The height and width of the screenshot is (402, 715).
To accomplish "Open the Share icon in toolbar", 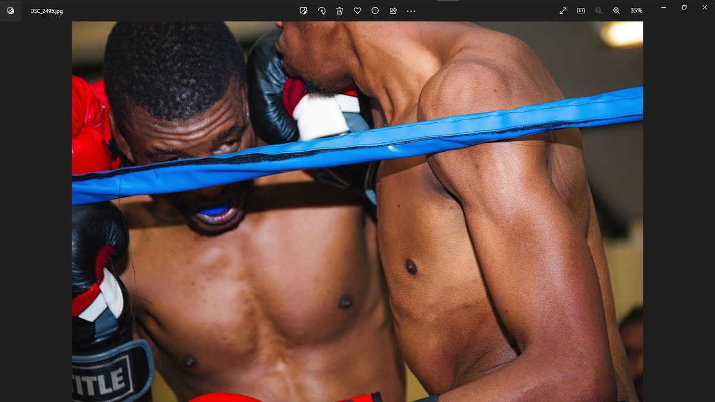I will 393,11.
